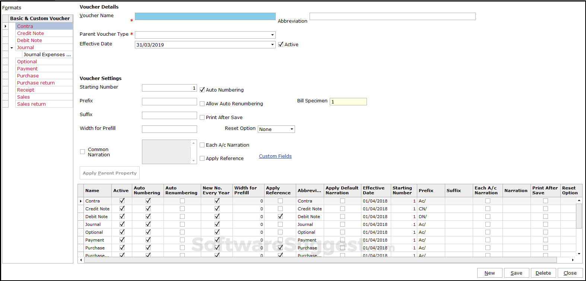Viewport: 586px width, 281px height.
Task: Click 'Credit Note' name cell in grid
Action: click(x=98, y=209)
